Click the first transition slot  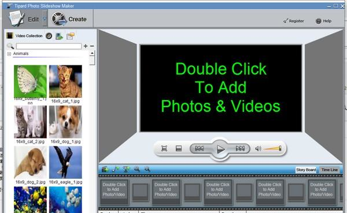coord(140,192)
